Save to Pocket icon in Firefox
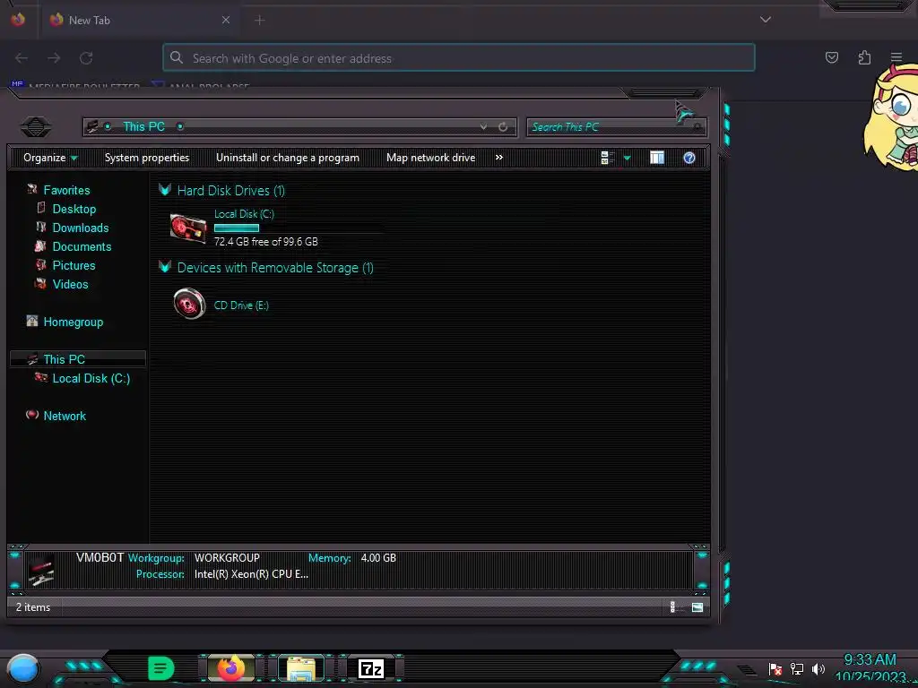Image resolution: width=918 pixels, height=688 pixels. (x=831, y=57)
